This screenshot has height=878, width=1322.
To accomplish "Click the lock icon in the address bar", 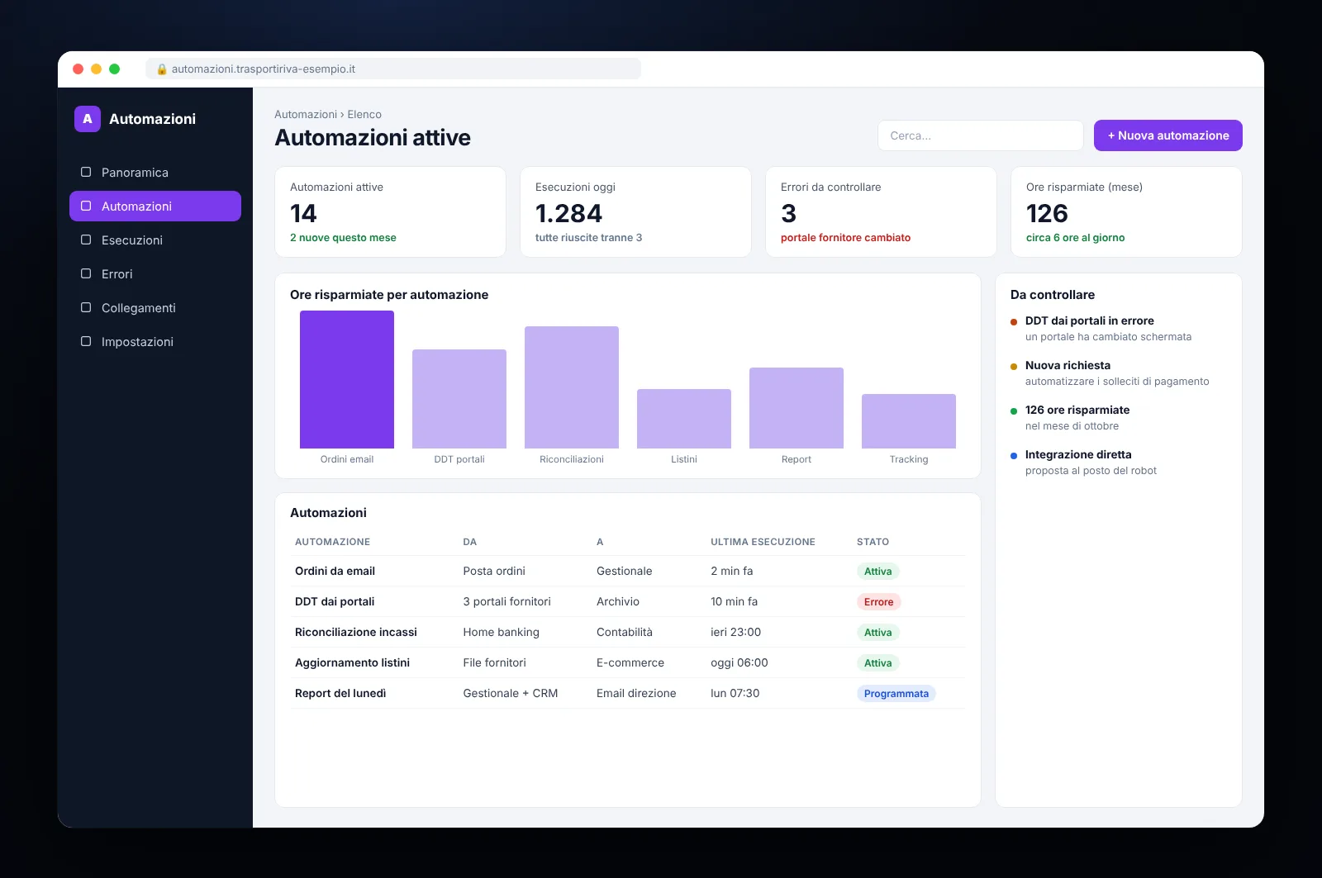I will pyautogui.click(x=162, y=69).
